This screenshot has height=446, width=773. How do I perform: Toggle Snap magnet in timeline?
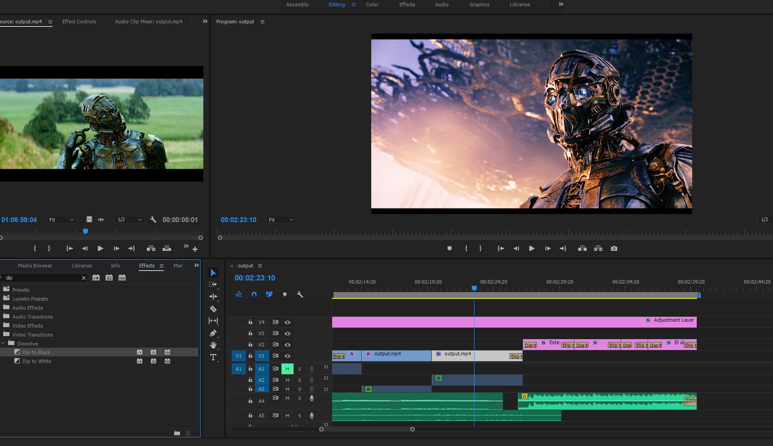[254, 294]
